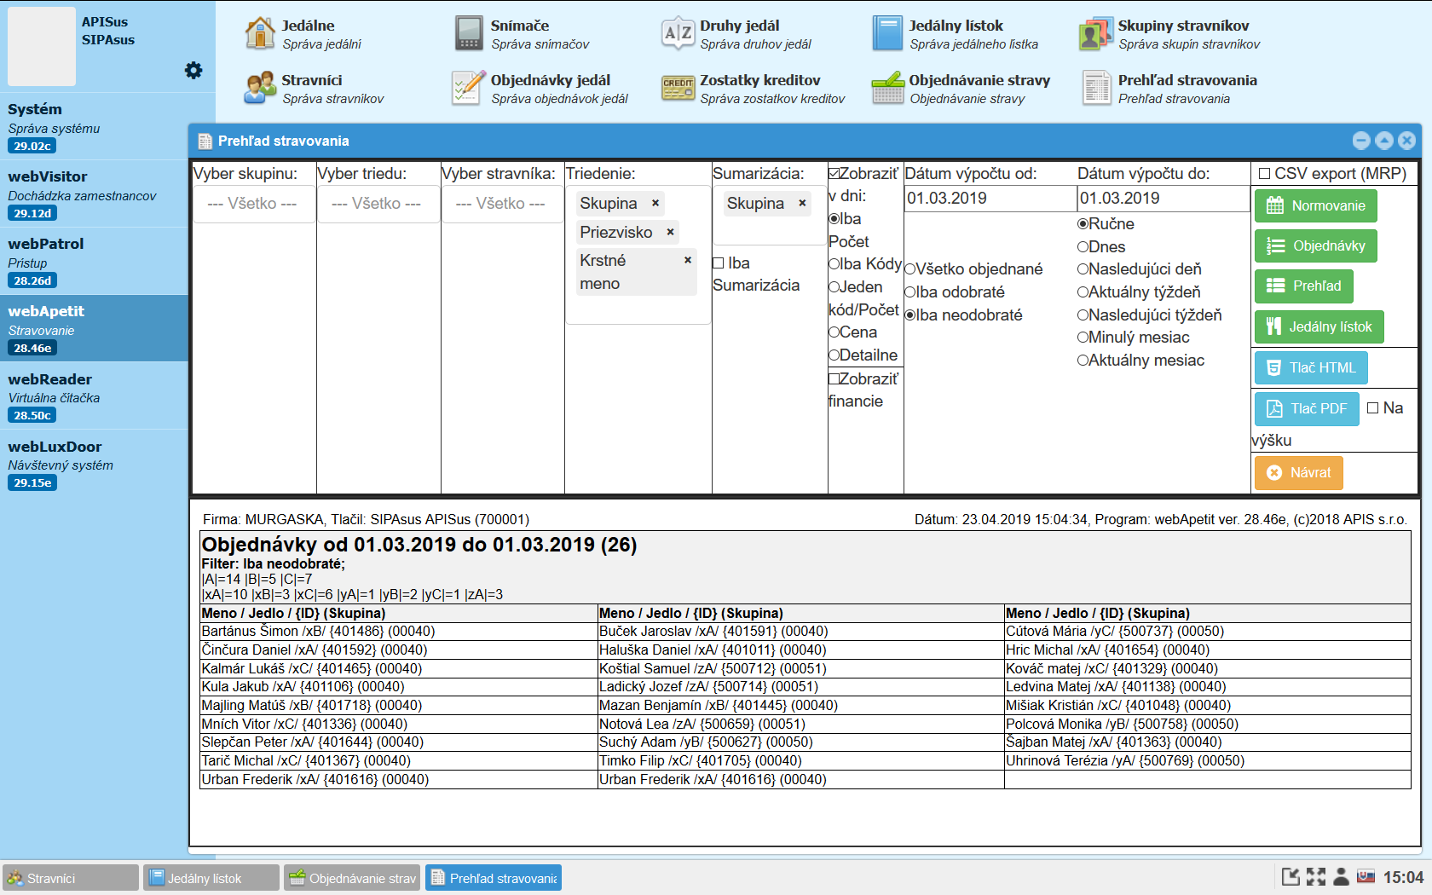
Task: Click the green Normovanie button
Action: 1315,206
